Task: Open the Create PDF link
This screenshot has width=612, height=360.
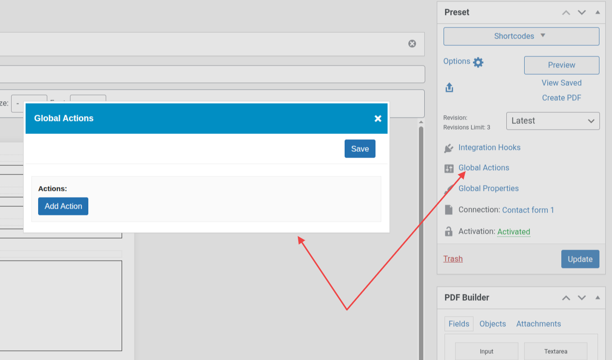Action: (x=561, y=98)
